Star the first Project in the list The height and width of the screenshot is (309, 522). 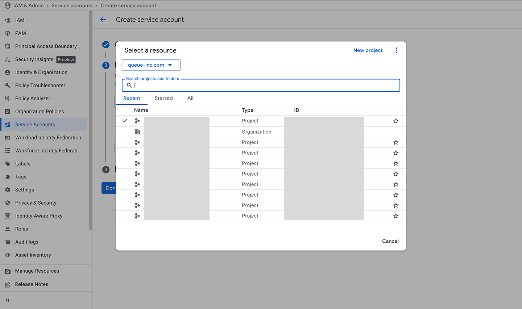[396, 121]
